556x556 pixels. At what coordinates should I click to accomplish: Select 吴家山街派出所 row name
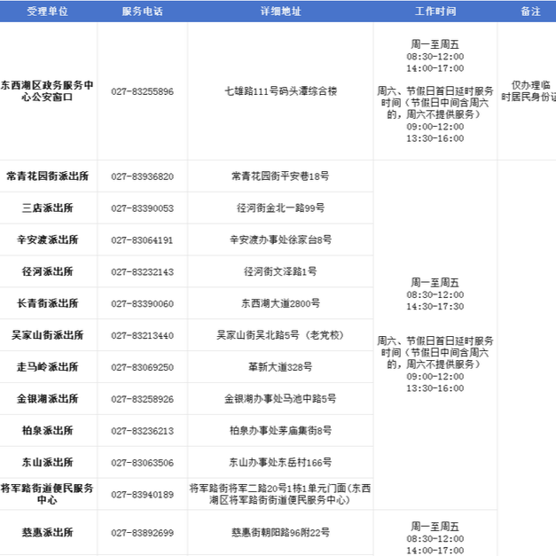click(x=48, y=335)
